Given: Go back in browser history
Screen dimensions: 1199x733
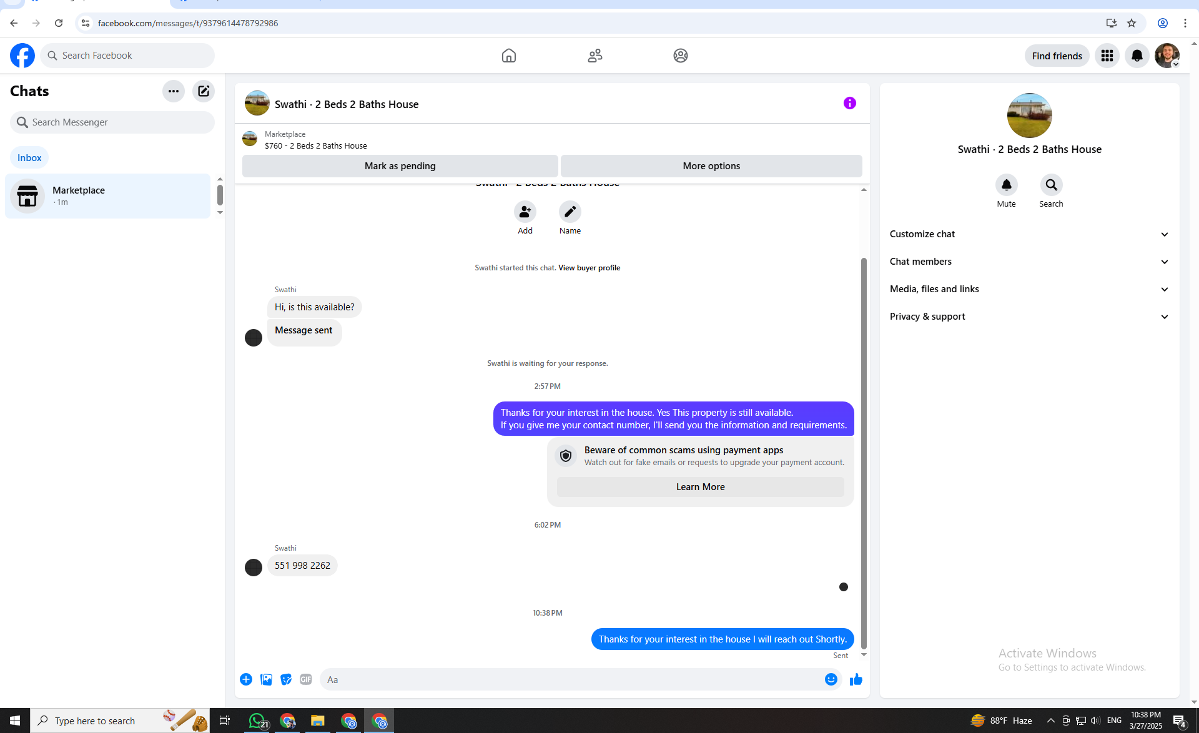Looking at the screenshot, I should point(14,23).
